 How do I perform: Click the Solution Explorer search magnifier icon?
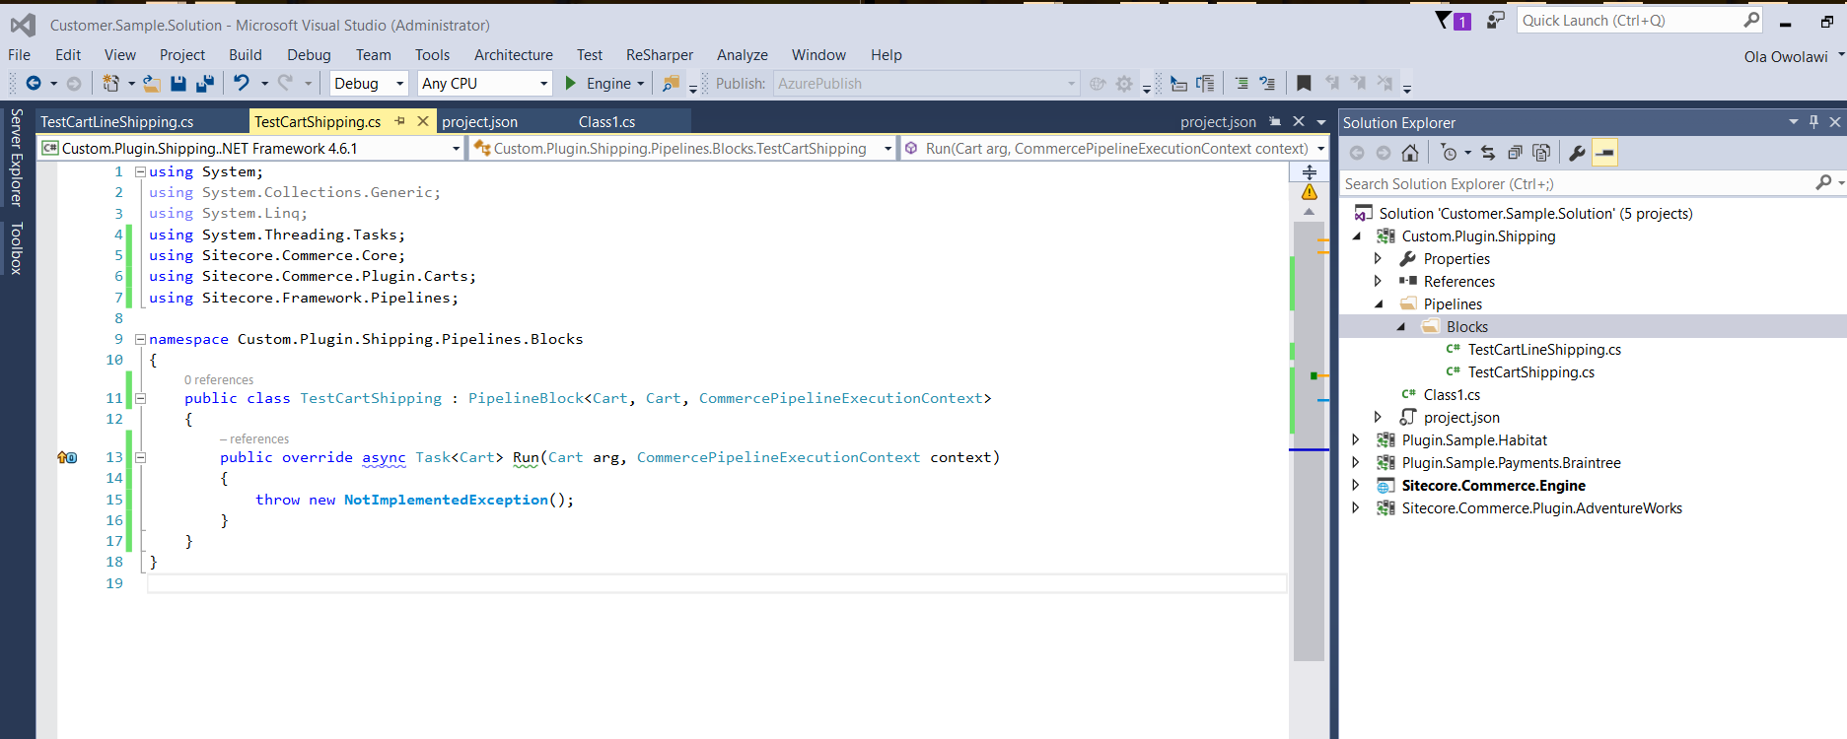(x=1824, y=183)
